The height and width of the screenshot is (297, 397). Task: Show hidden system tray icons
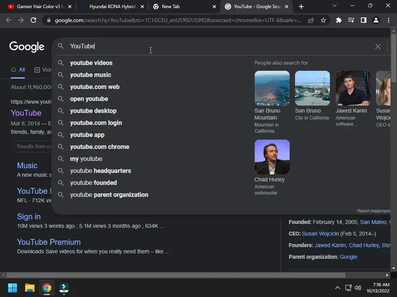coord(338,288)
